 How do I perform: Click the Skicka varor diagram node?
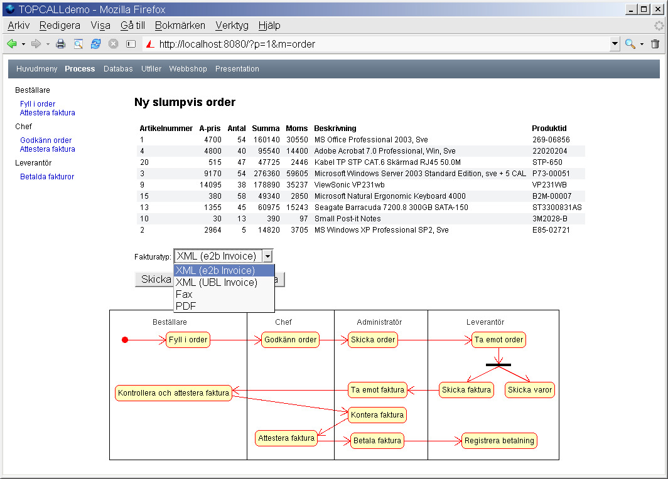[x=529, y=390]
